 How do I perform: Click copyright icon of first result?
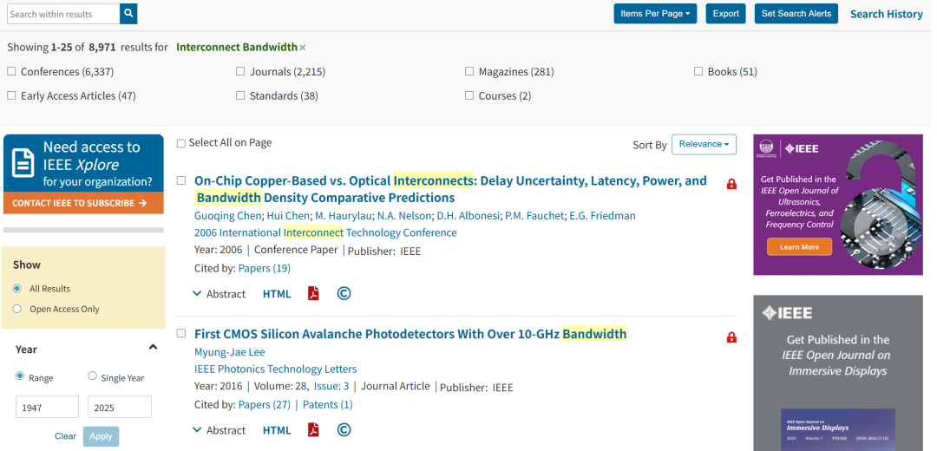point(344,293)
